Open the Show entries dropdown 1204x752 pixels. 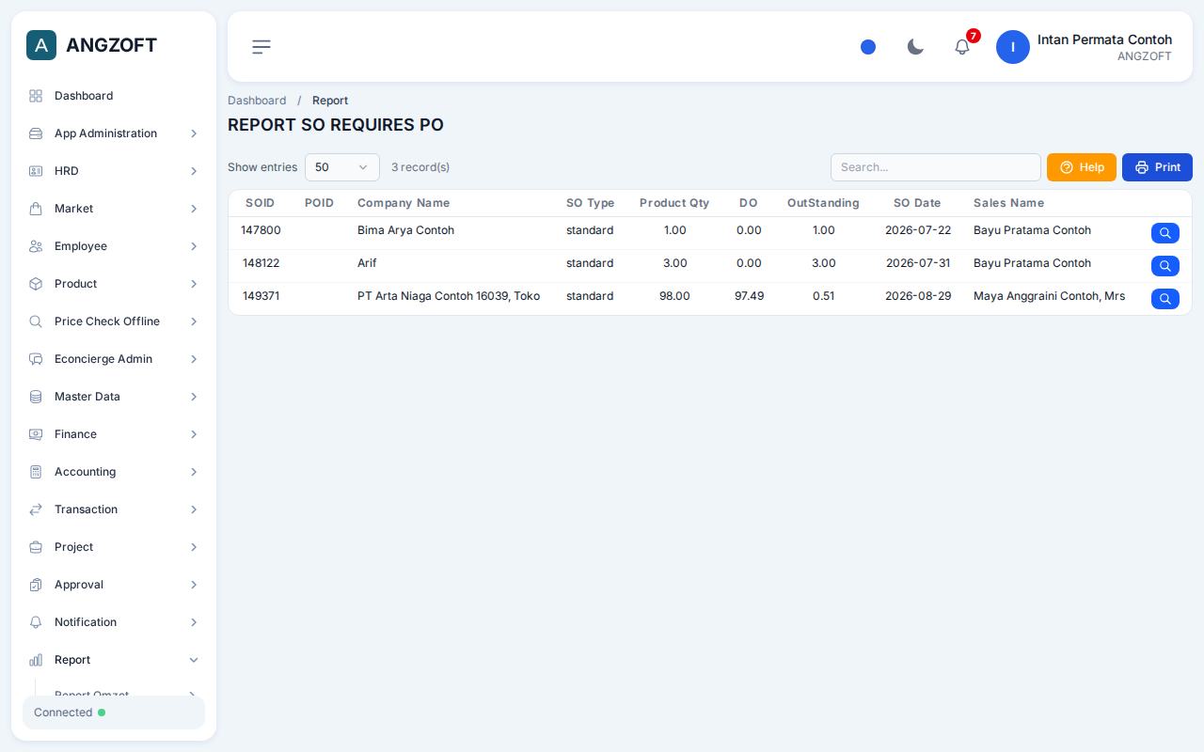point(342,167)
